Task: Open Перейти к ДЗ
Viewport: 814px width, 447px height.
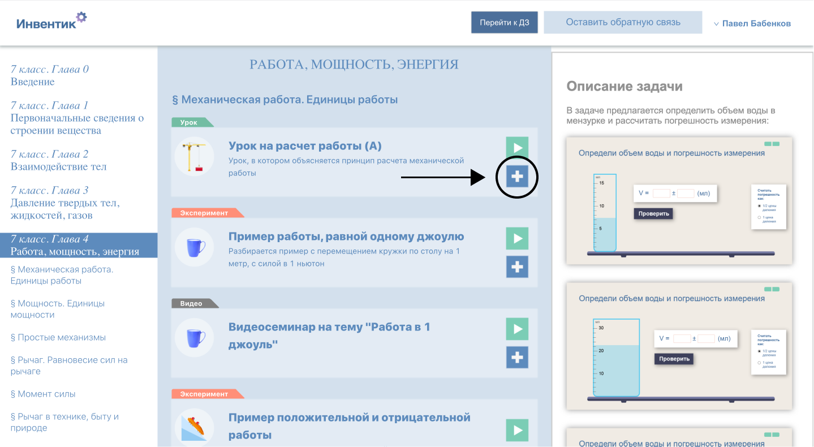Action: [505, 23]
